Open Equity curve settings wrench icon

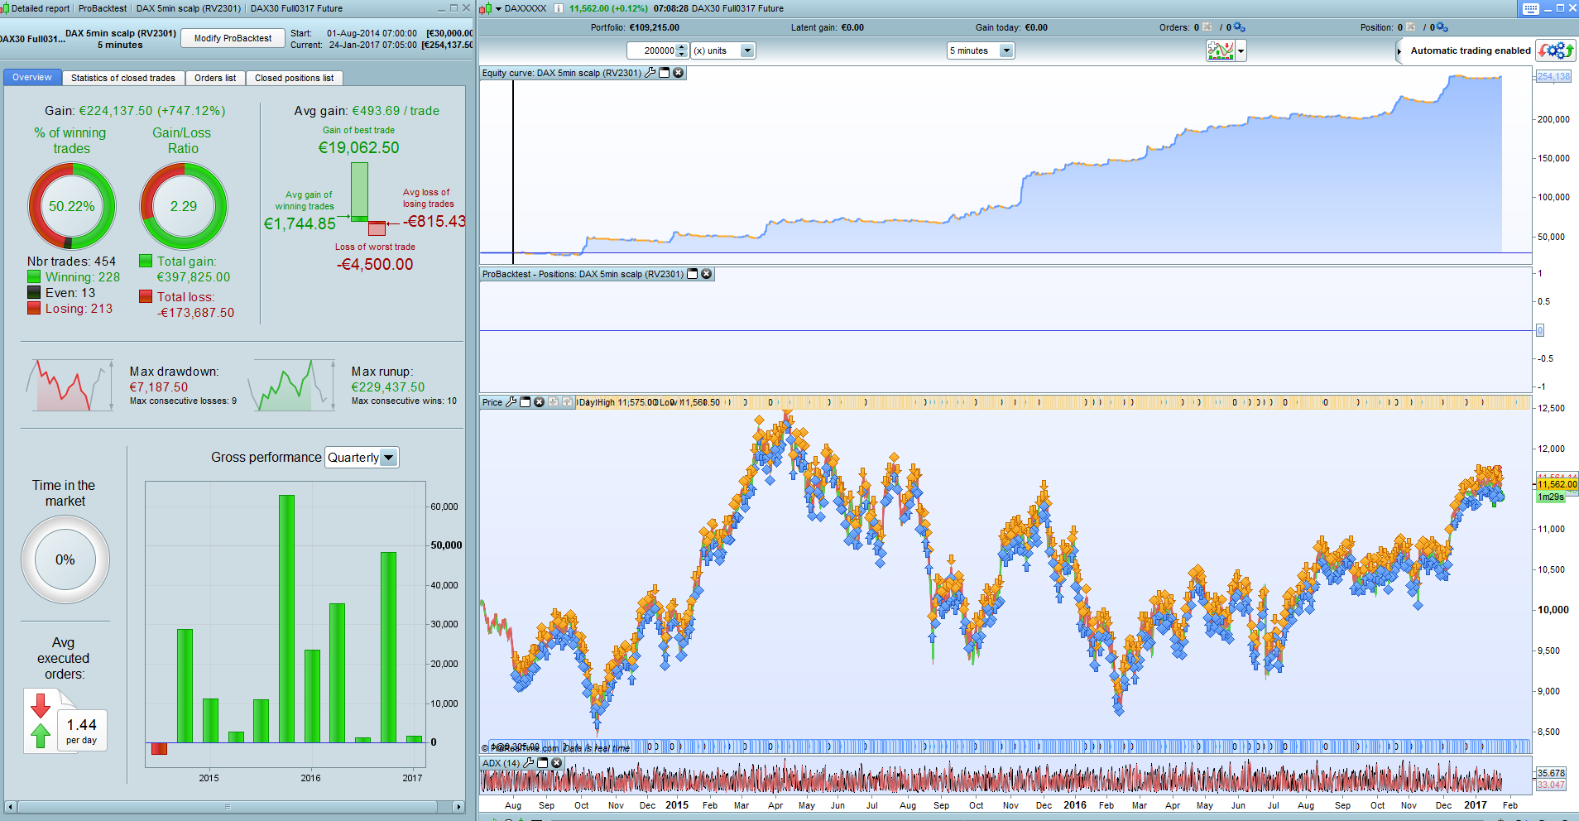pos(650,73)
